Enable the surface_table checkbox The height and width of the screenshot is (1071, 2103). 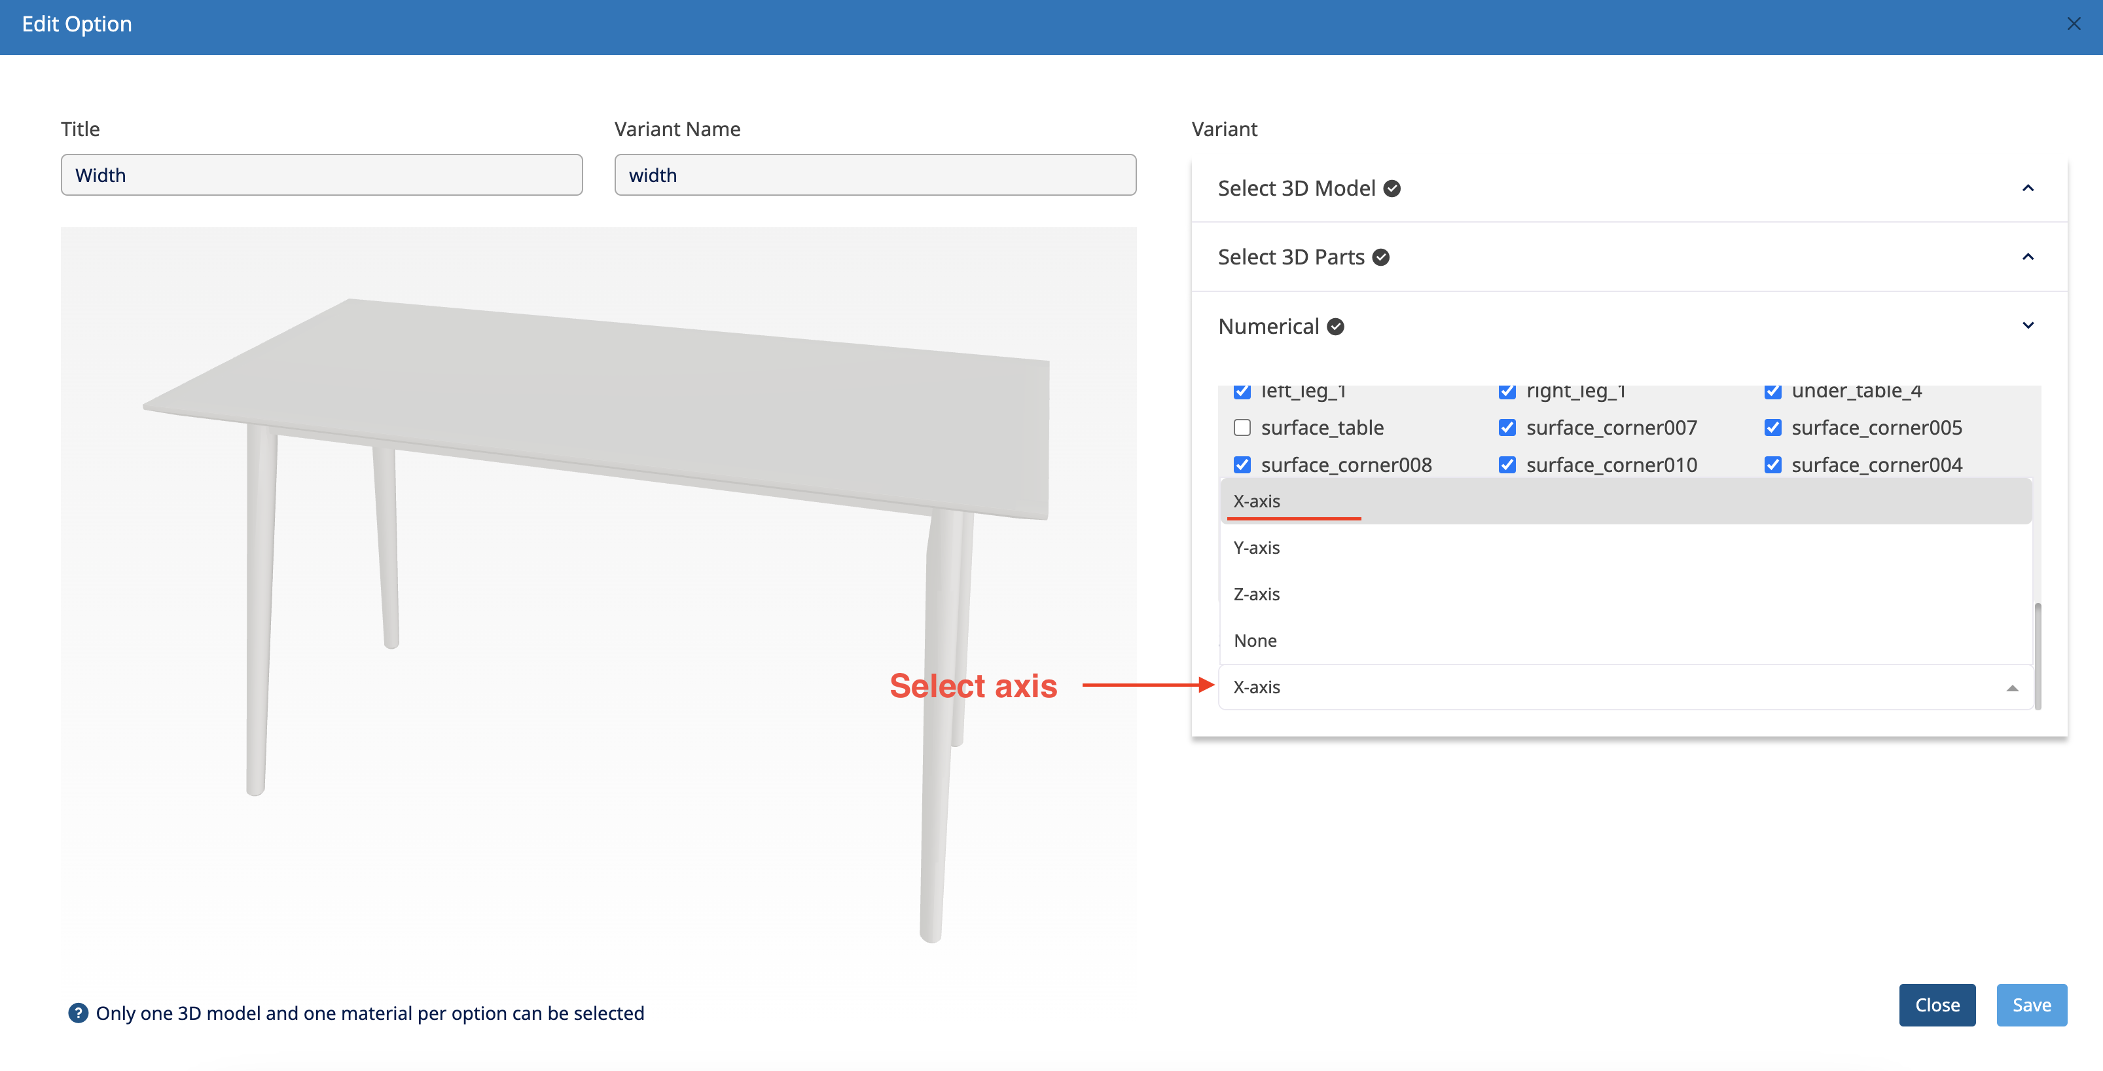click(x=1242, y=427)
